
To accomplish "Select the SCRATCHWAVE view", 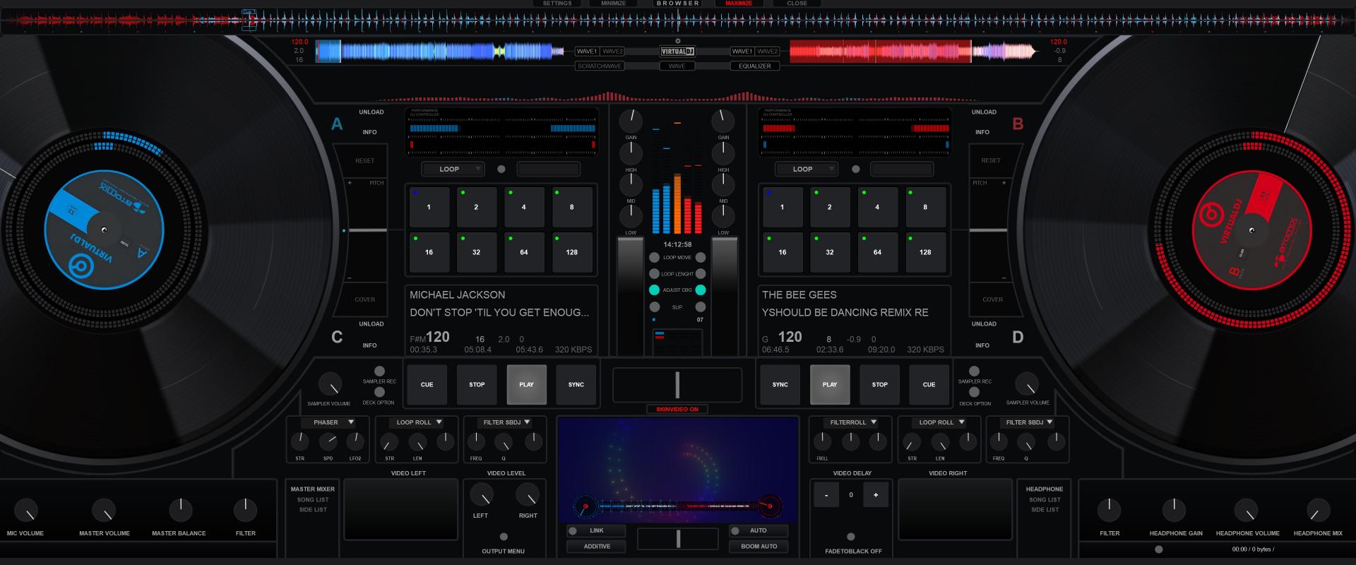I will coord(600,66).
